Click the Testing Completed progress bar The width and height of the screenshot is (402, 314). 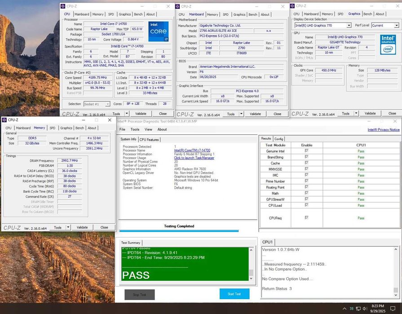click(179, 231)
